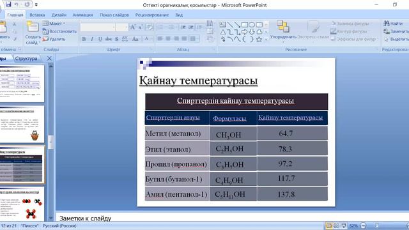Select the Isosceles Triangle shape

click(x=222, y=32)
